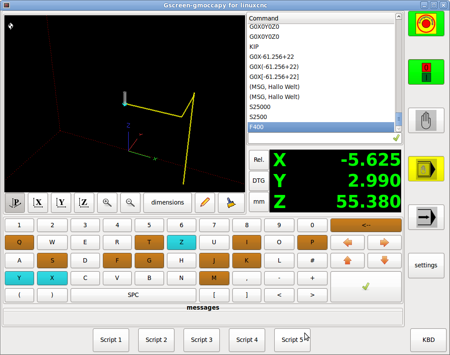Toggle Rel. coordinate display
The image size is (450, 355).
pyautogui.click(x=259, y=160)
